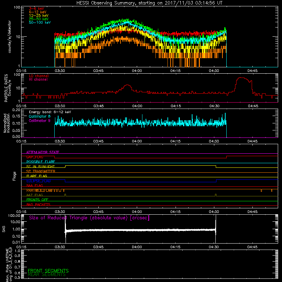Click the REAR SEGMENTS legend label
The image size is (282, 282).
tap(47, 275)
